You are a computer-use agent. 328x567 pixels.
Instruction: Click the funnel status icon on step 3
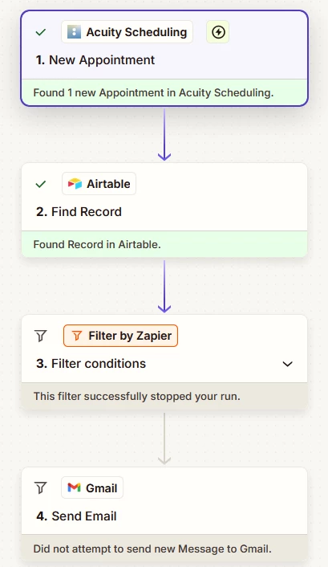pos(41,336)
